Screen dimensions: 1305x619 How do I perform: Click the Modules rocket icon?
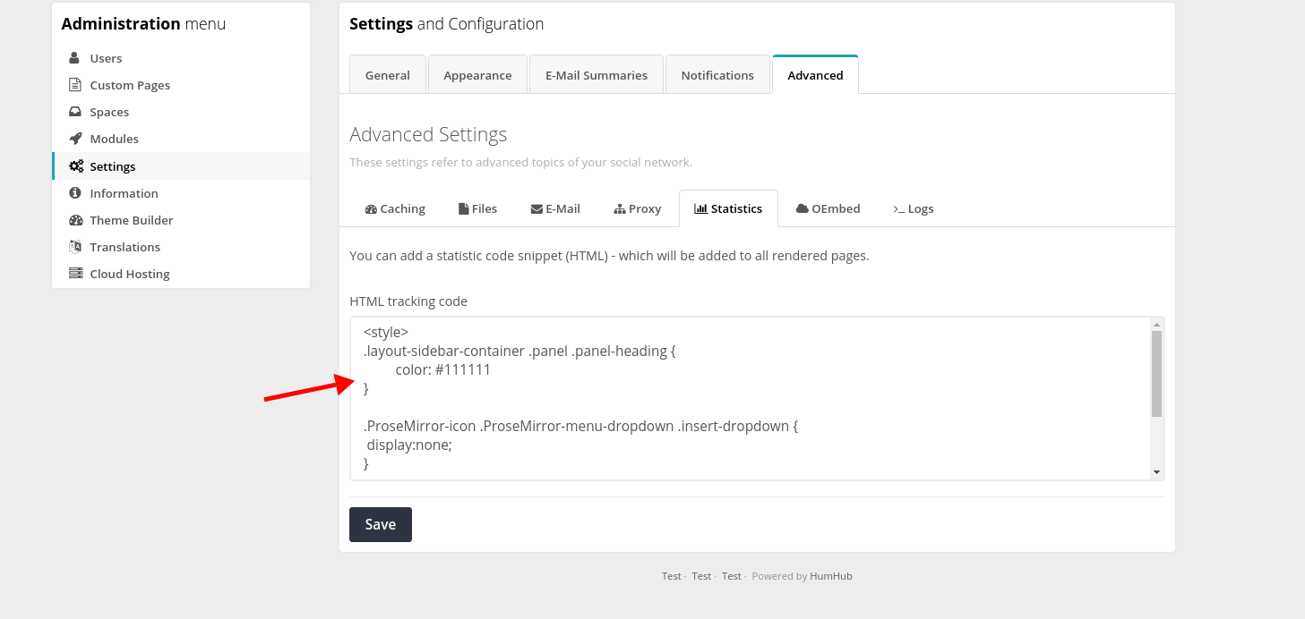click(74, 138)
